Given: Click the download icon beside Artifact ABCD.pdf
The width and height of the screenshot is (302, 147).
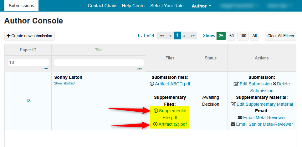Looking at the screenshot, I should coord(152,84).
